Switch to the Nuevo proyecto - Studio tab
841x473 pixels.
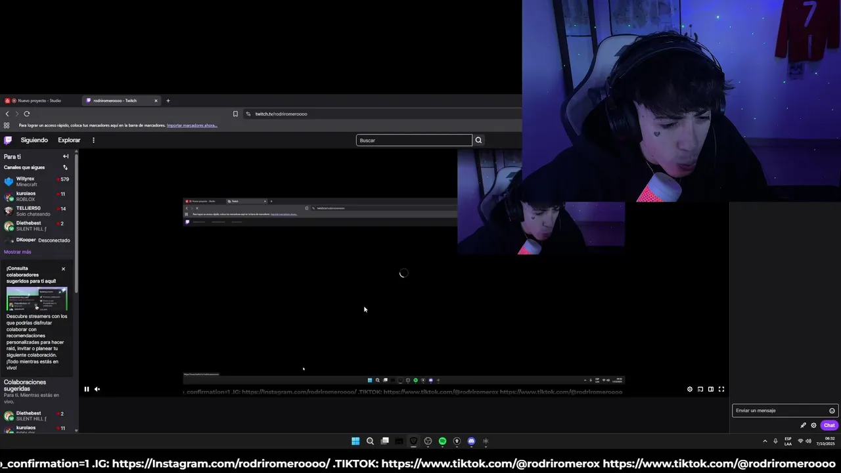[x=39, y=101]
